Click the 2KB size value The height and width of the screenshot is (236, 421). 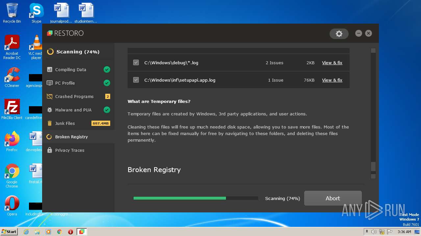click(x=310, y=63)
